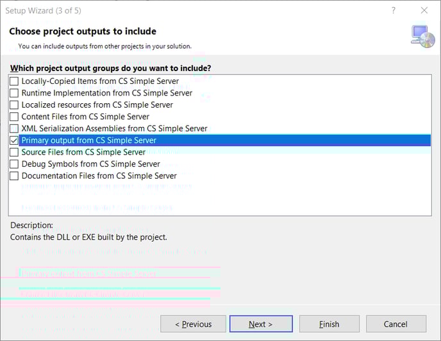
Task: Tick the Source Files checkbox
Action: (15, 152)
